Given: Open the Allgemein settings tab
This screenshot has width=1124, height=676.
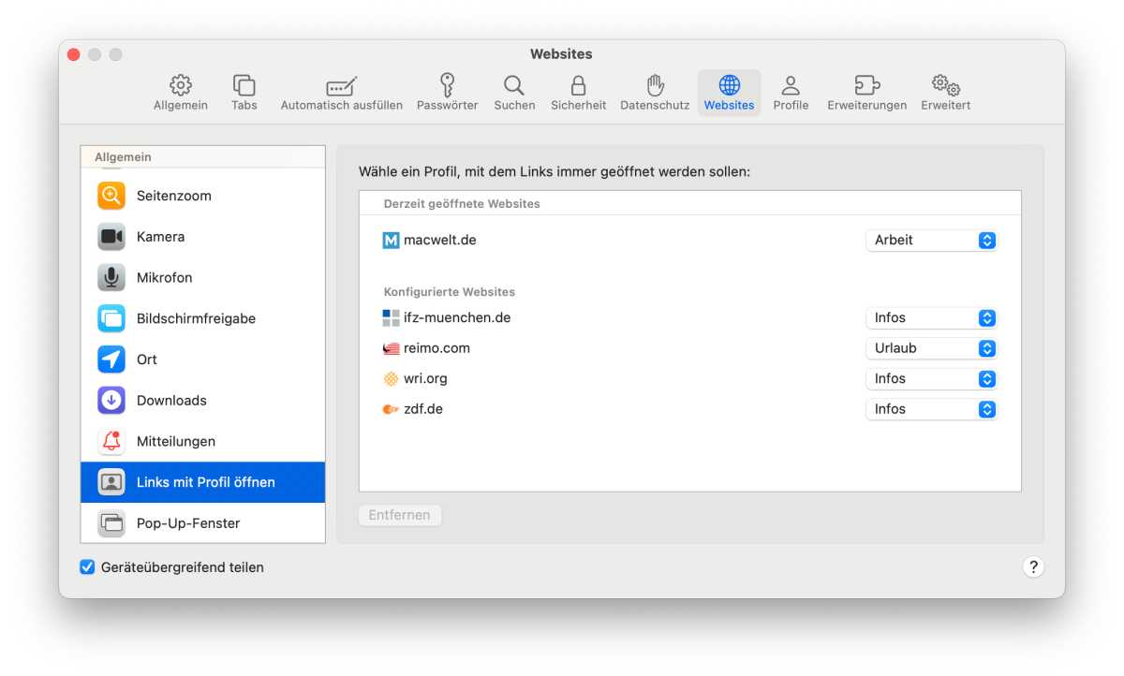Looking at the screenshot, I should (x=181, y=93).
